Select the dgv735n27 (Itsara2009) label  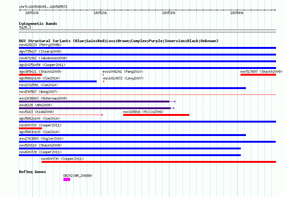tap(40, 51)
